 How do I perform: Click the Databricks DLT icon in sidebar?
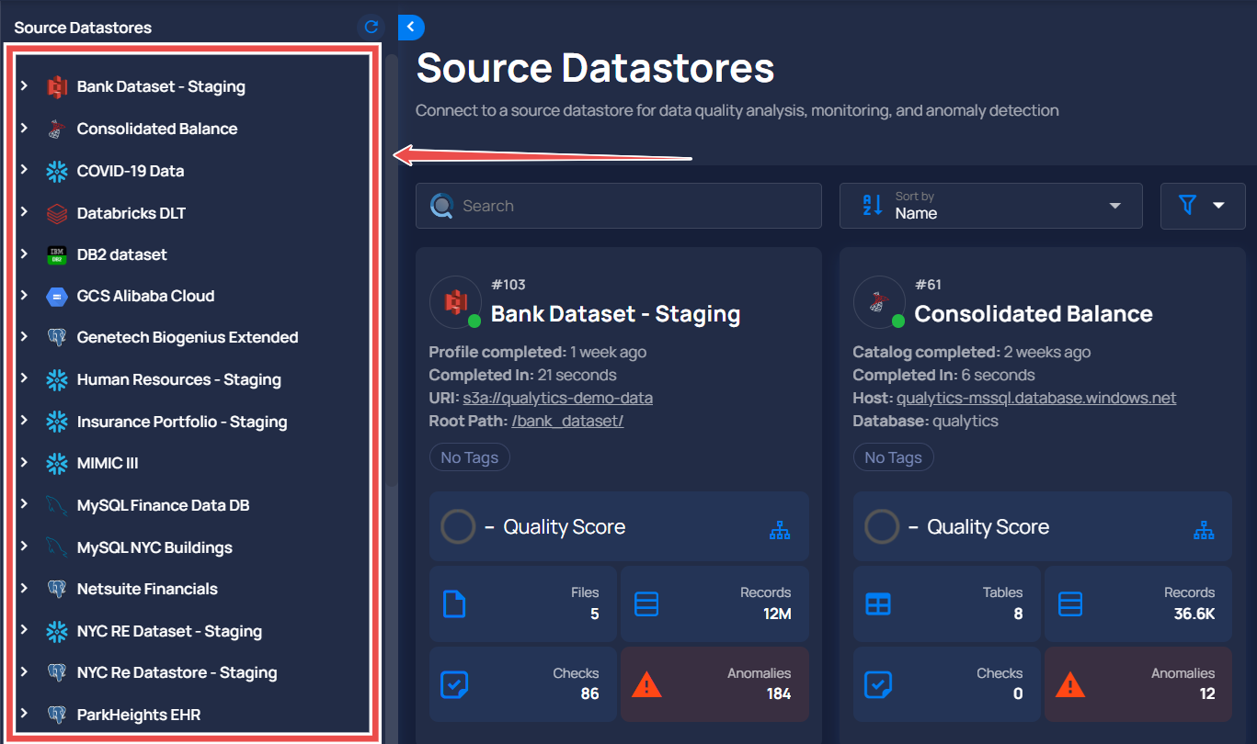tap(57, 213)
